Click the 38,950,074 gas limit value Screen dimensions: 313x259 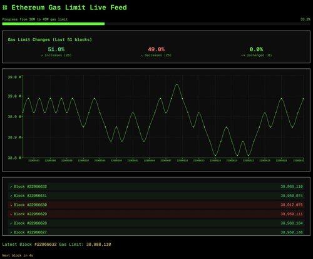(x=292, y=196)
